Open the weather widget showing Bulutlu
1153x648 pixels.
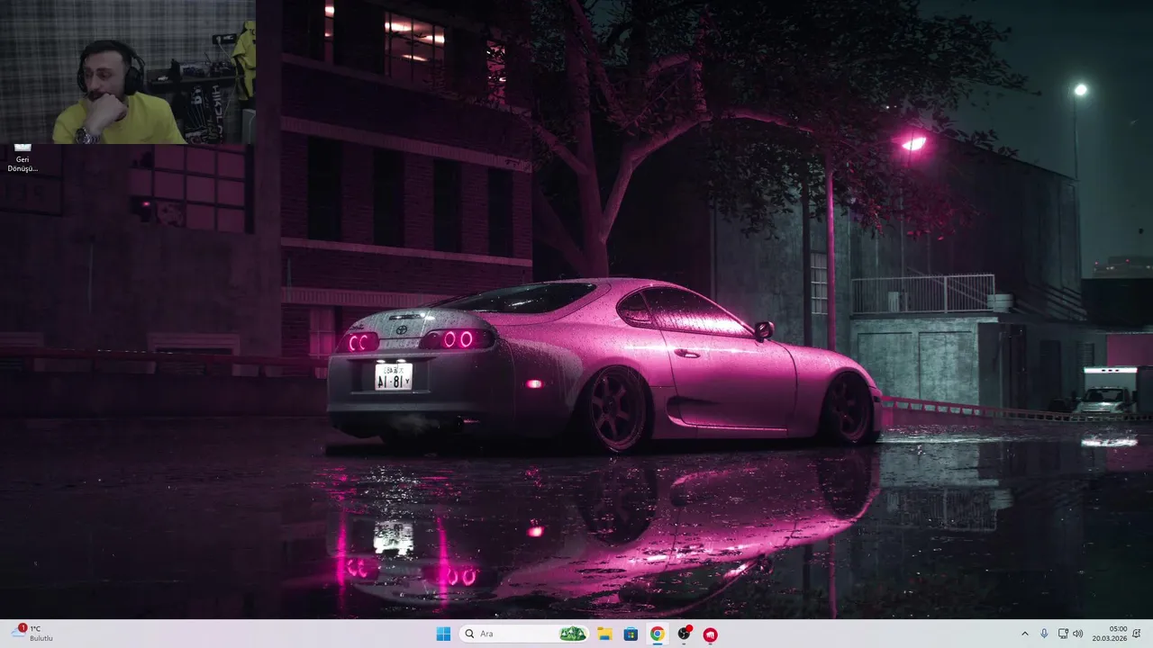(x=32, y=634)
